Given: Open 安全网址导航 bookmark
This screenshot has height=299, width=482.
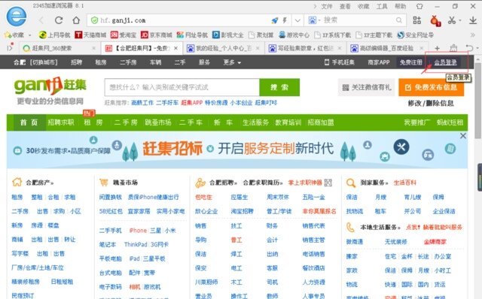Looking at the screenshot, I should pyautogui.click(x=415, y=35).
